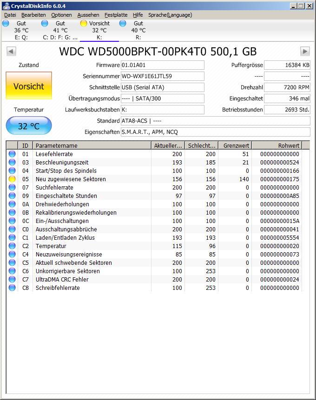Click the Puffergrösse field 16384 KB
This screenshot has width=316, height=400.
pos(287,65)
